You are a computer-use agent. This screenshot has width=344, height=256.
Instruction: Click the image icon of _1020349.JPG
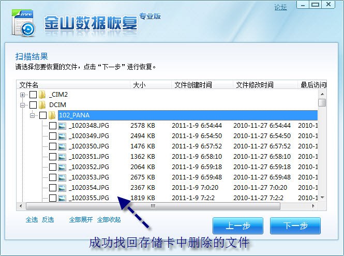point(62,136)
